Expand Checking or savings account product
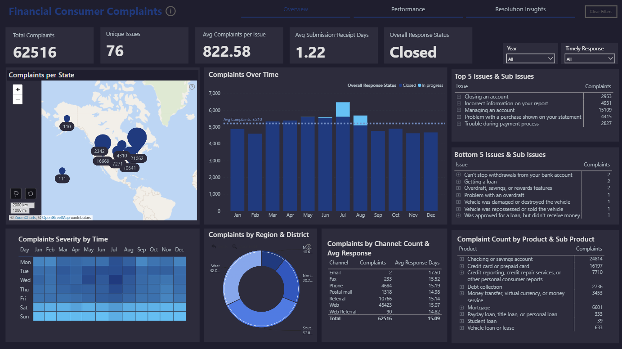Screen dimensions: 622x349 coord(461,259)
